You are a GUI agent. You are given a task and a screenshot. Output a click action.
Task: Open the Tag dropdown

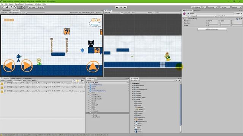(x=202, y=16)
